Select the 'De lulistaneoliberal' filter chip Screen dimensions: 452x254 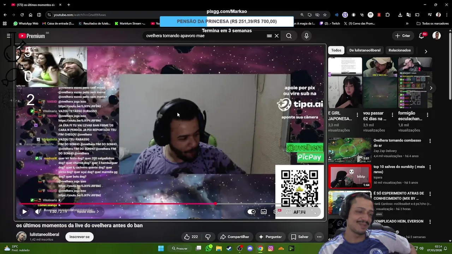(365, 50)
